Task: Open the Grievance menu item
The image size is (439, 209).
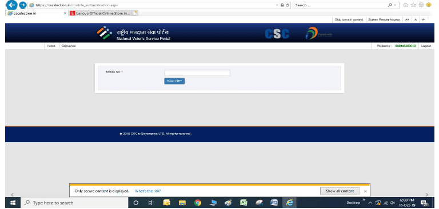Action: pyautogui.click(x=69, y=46)
